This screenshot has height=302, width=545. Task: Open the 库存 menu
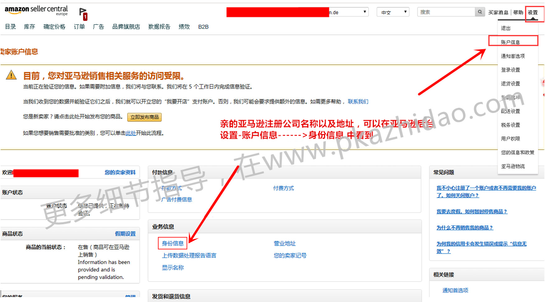(30, 27)
